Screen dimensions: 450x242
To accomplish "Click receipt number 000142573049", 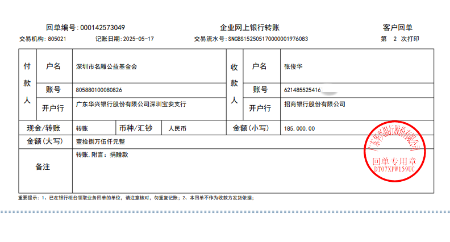I will tap(102, 28).
